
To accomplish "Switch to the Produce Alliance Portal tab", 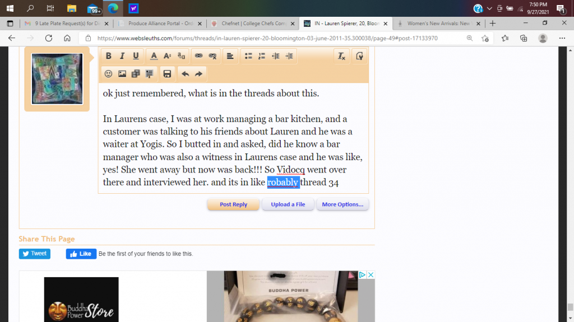I will point(159,24).
